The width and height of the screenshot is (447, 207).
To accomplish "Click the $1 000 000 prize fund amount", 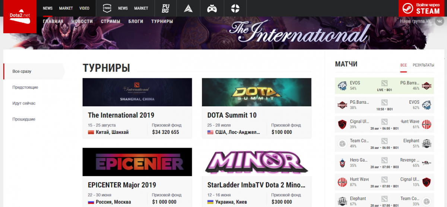I will coord(164,202).
